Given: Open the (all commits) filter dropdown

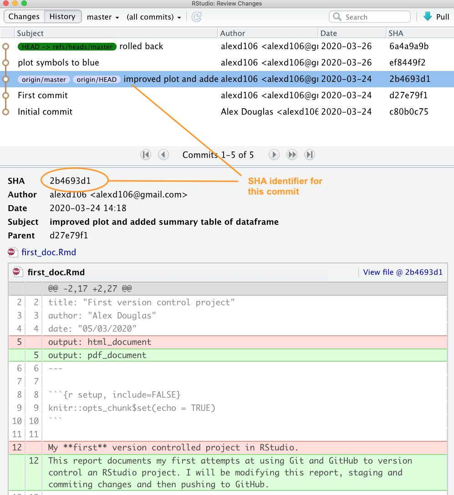Looking at the screenshot, I should tap(154, 17).
